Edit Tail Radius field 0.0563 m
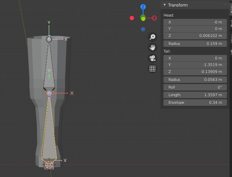This screenshot has width=232, height=177. [x=195, y=80]
